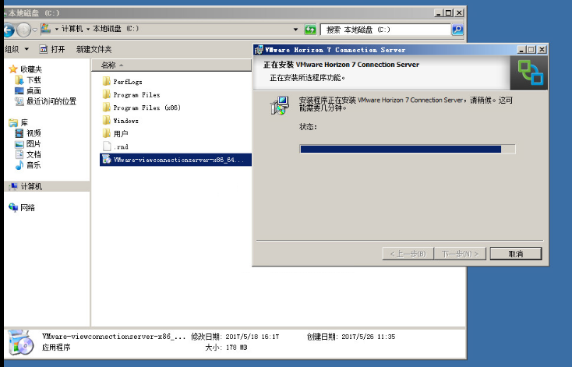
Task: Click the setup computer icon in installer
Action: point(281,105)
